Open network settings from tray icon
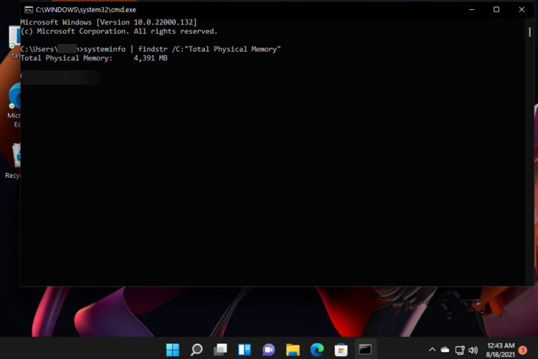The width and height of the screenshot is (538, 359). coord(460,350)
